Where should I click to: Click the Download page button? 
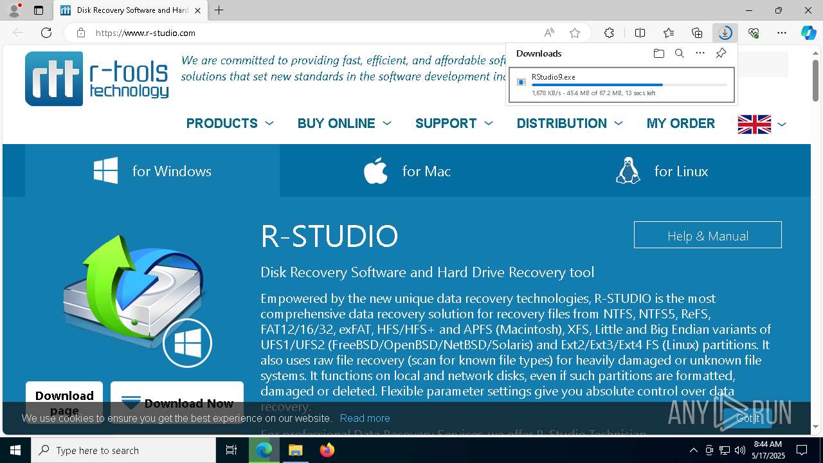64,403
